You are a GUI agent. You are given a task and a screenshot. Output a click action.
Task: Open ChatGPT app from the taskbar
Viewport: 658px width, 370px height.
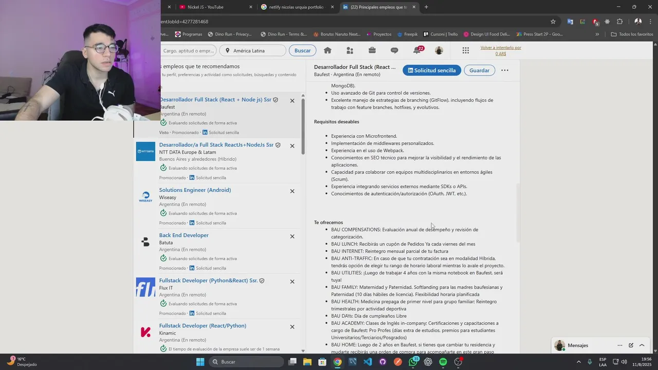click(x=428, y=362)
